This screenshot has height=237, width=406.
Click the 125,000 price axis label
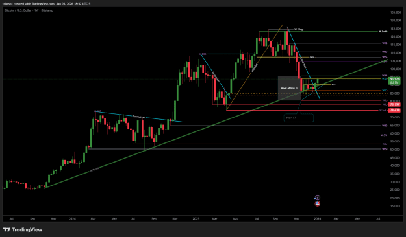[396, 28]
